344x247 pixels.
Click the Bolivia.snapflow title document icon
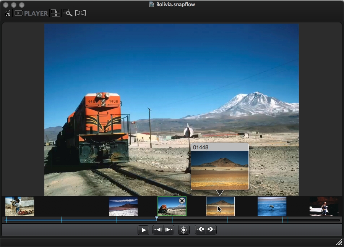pyautogui.click(x=151, y=4)
